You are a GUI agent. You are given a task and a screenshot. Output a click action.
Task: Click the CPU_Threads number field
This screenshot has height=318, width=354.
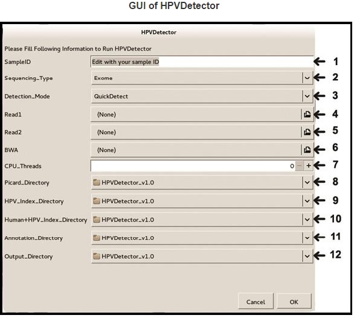click(193, 166)
